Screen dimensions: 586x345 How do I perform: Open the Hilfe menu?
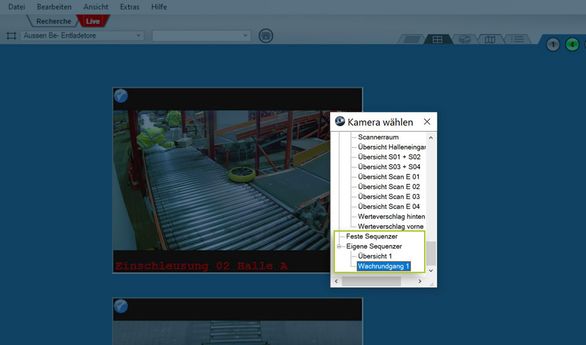pos(159,7)
